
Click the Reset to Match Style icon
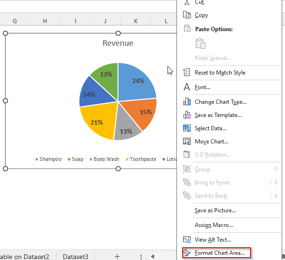point(187,73)
